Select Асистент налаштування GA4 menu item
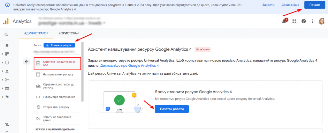The image size is (328, 133). pyautogui.click(x=57, y=63)
